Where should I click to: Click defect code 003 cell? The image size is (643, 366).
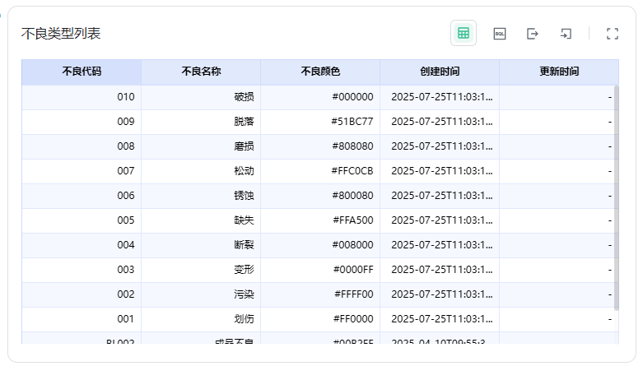point(125,270)
